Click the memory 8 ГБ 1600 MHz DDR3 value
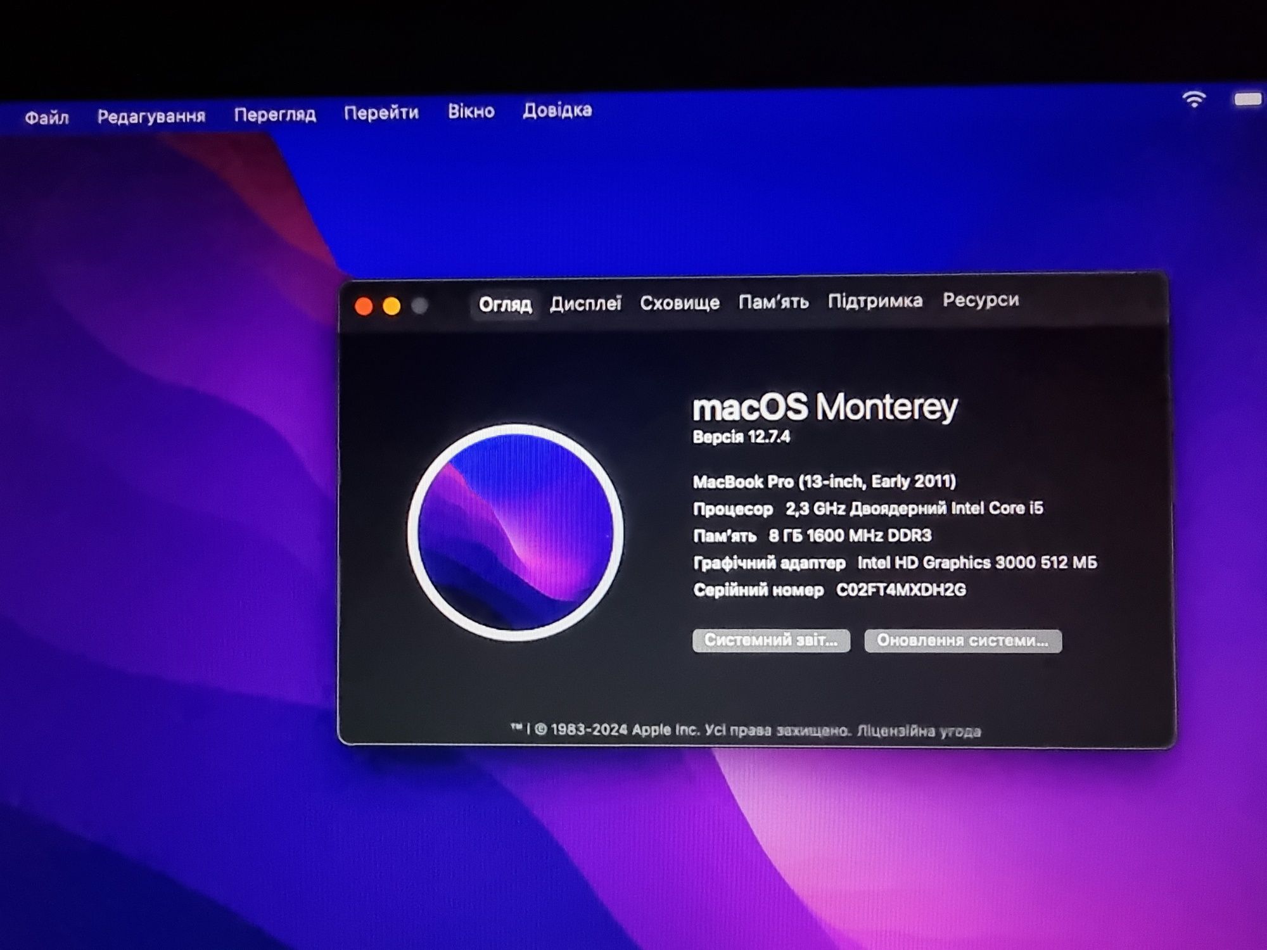1267x950 pixels. click(x=850, y=536)
